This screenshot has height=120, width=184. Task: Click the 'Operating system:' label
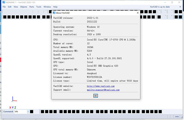(64, 27)
